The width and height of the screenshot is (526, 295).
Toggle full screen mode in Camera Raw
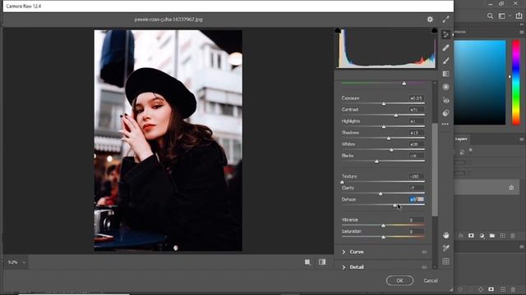click(x=445, y=20)
